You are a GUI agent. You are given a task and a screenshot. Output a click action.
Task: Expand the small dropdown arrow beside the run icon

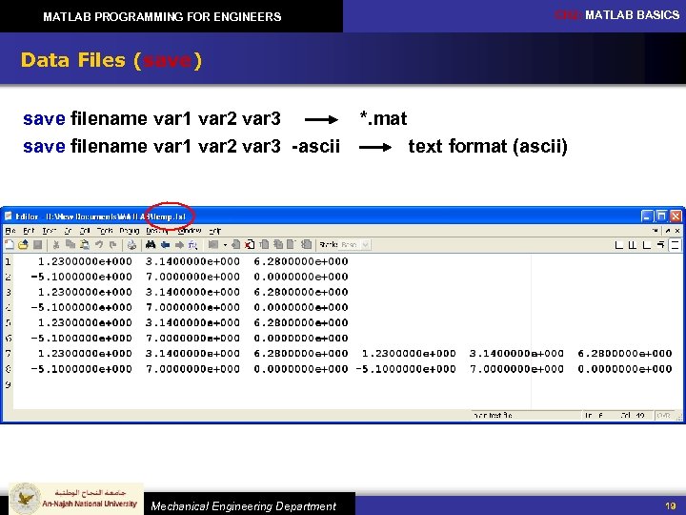(225, 245)
